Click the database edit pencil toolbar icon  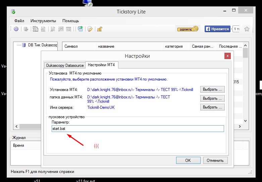click(x=90, y=29)
